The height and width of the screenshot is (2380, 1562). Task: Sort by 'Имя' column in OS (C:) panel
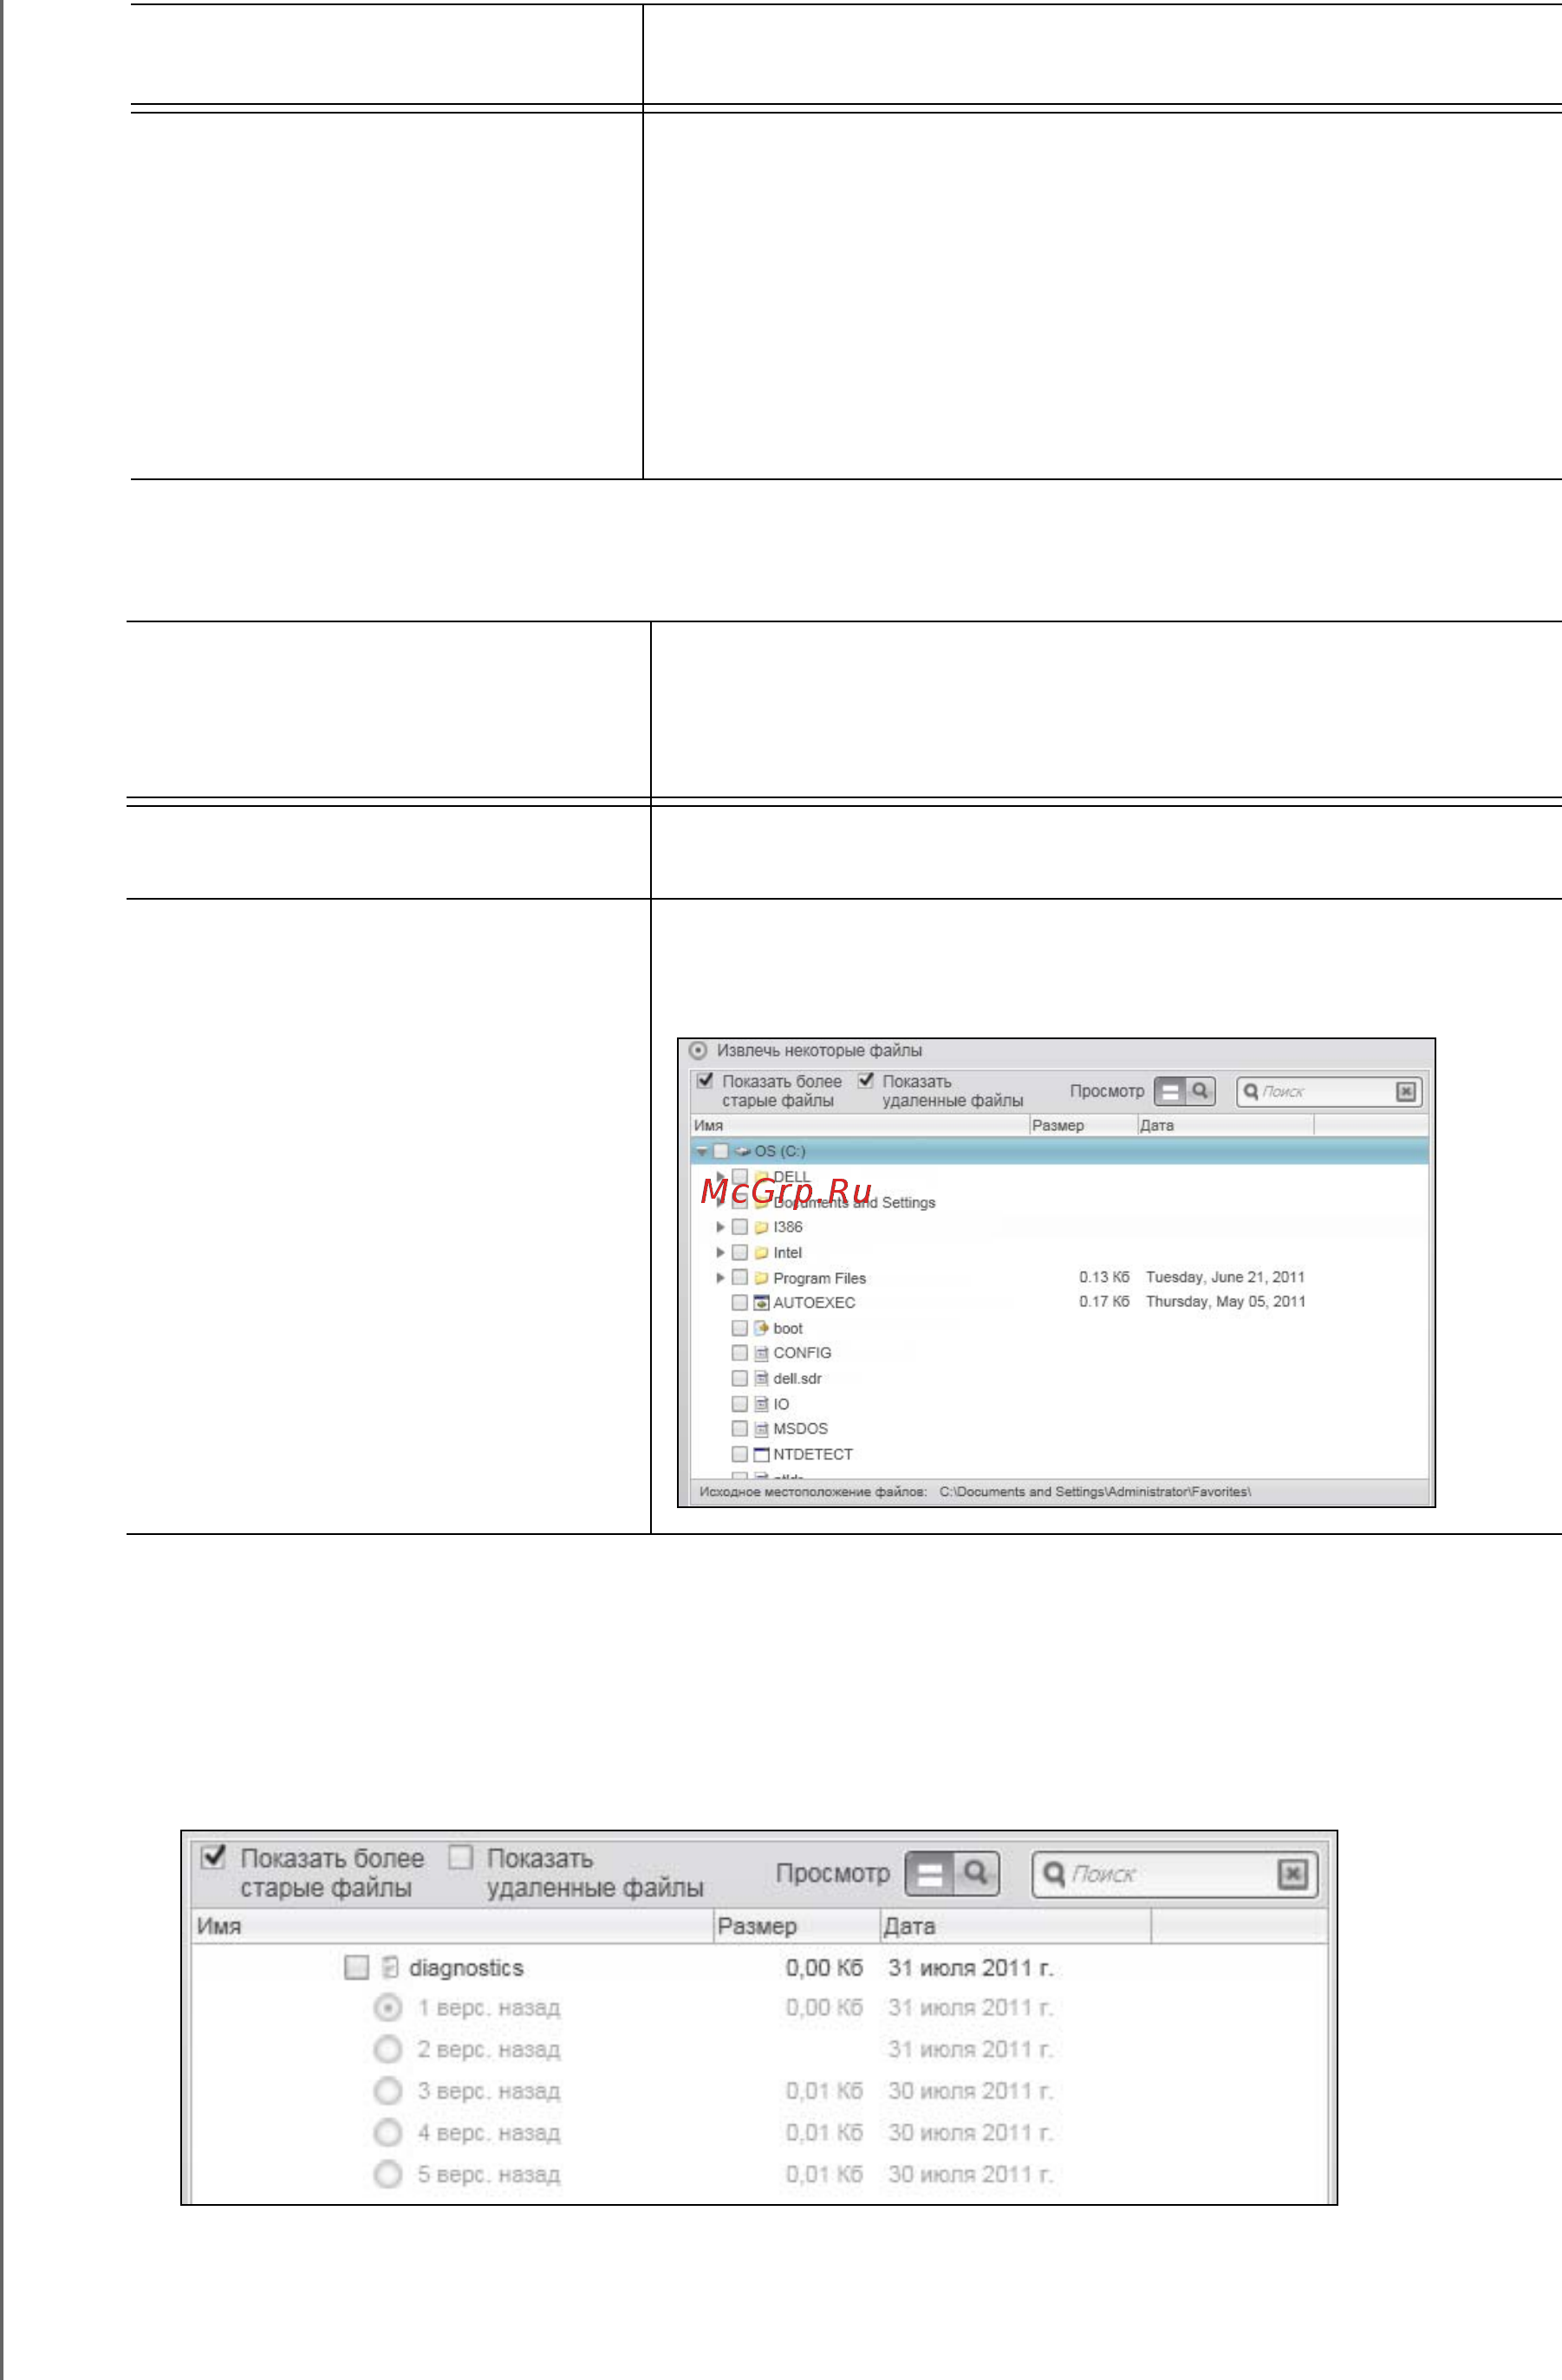860,1126
